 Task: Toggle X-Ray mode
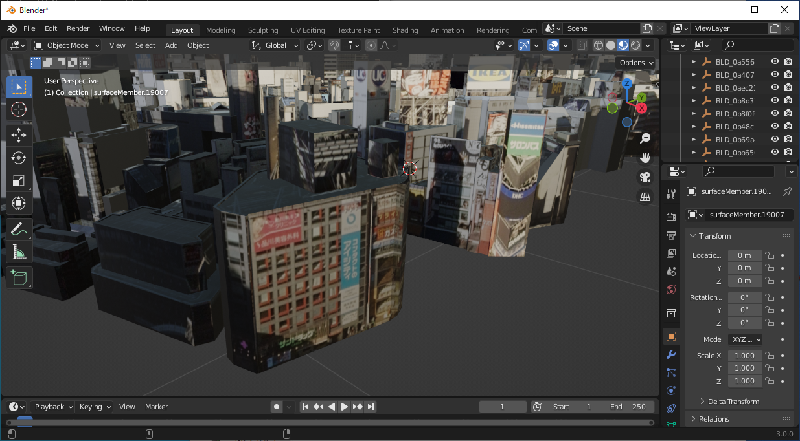(582, 45)
